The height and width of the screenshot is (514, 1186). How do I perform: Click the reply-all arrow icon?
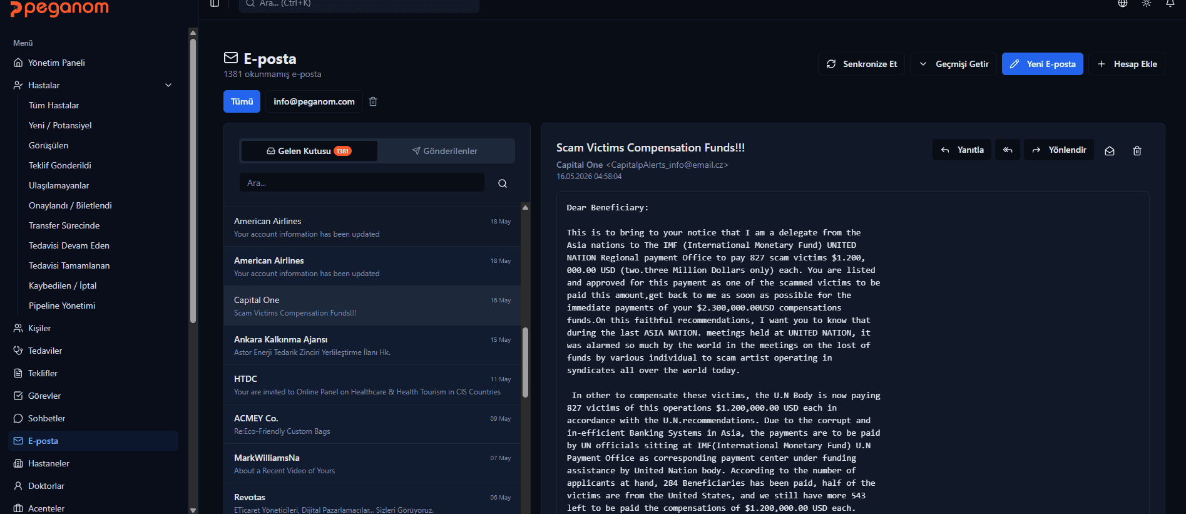click(x=1008, y=150)
